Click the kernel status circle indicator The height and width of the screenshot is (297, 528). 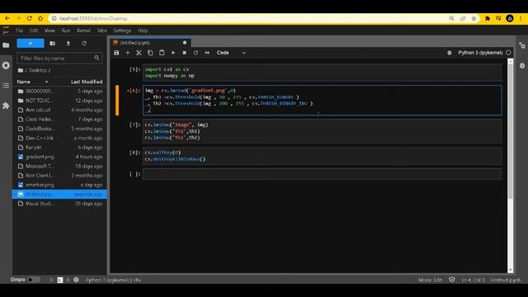[x=508, y=53]
